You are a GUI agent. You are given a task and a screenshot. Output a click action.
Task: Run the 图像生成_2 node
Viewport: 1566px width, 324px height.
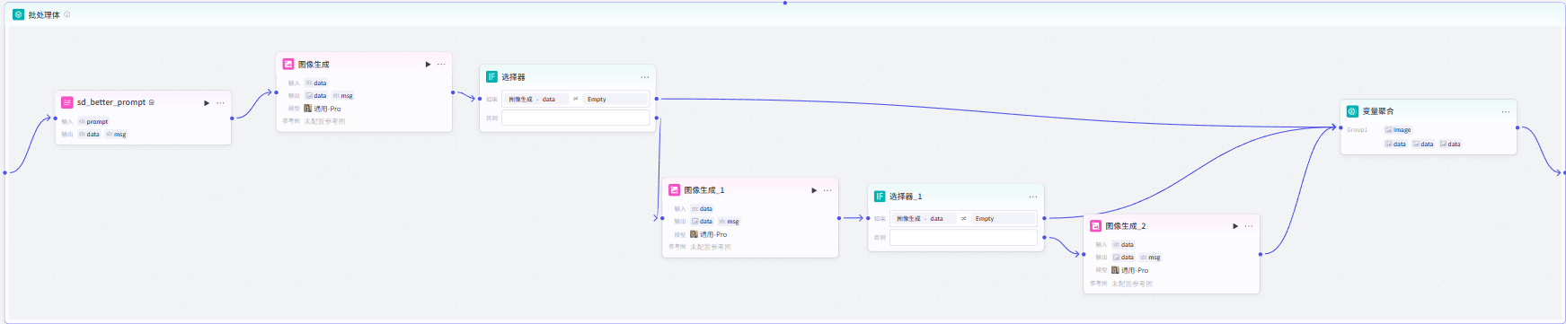(1235, 225)
